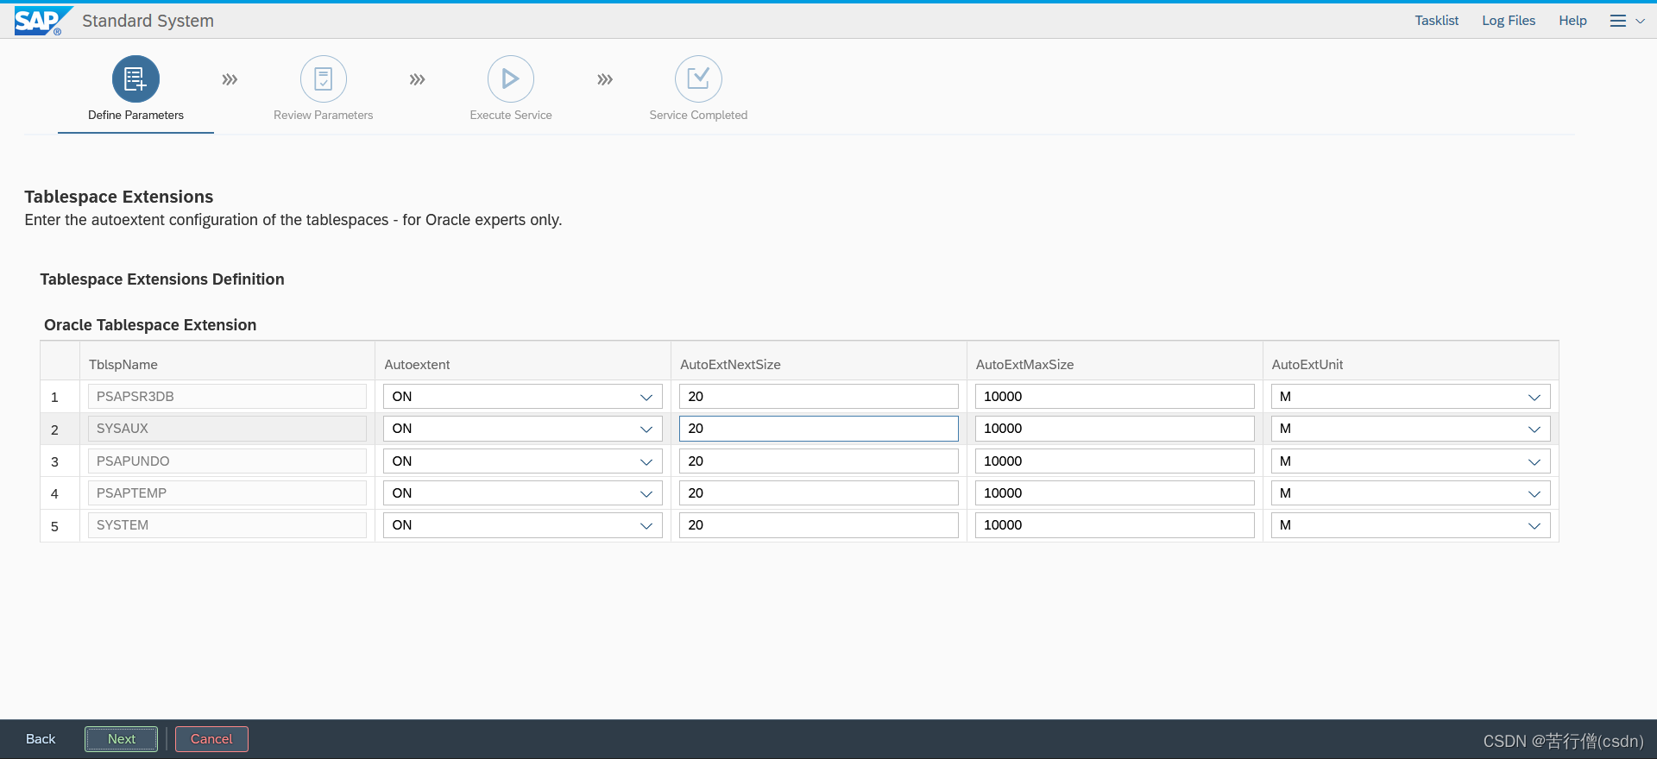Click the PSAPSR3DB tablespace name field
The width and height of the screenshot is (1657, 759).
[227, 397]
